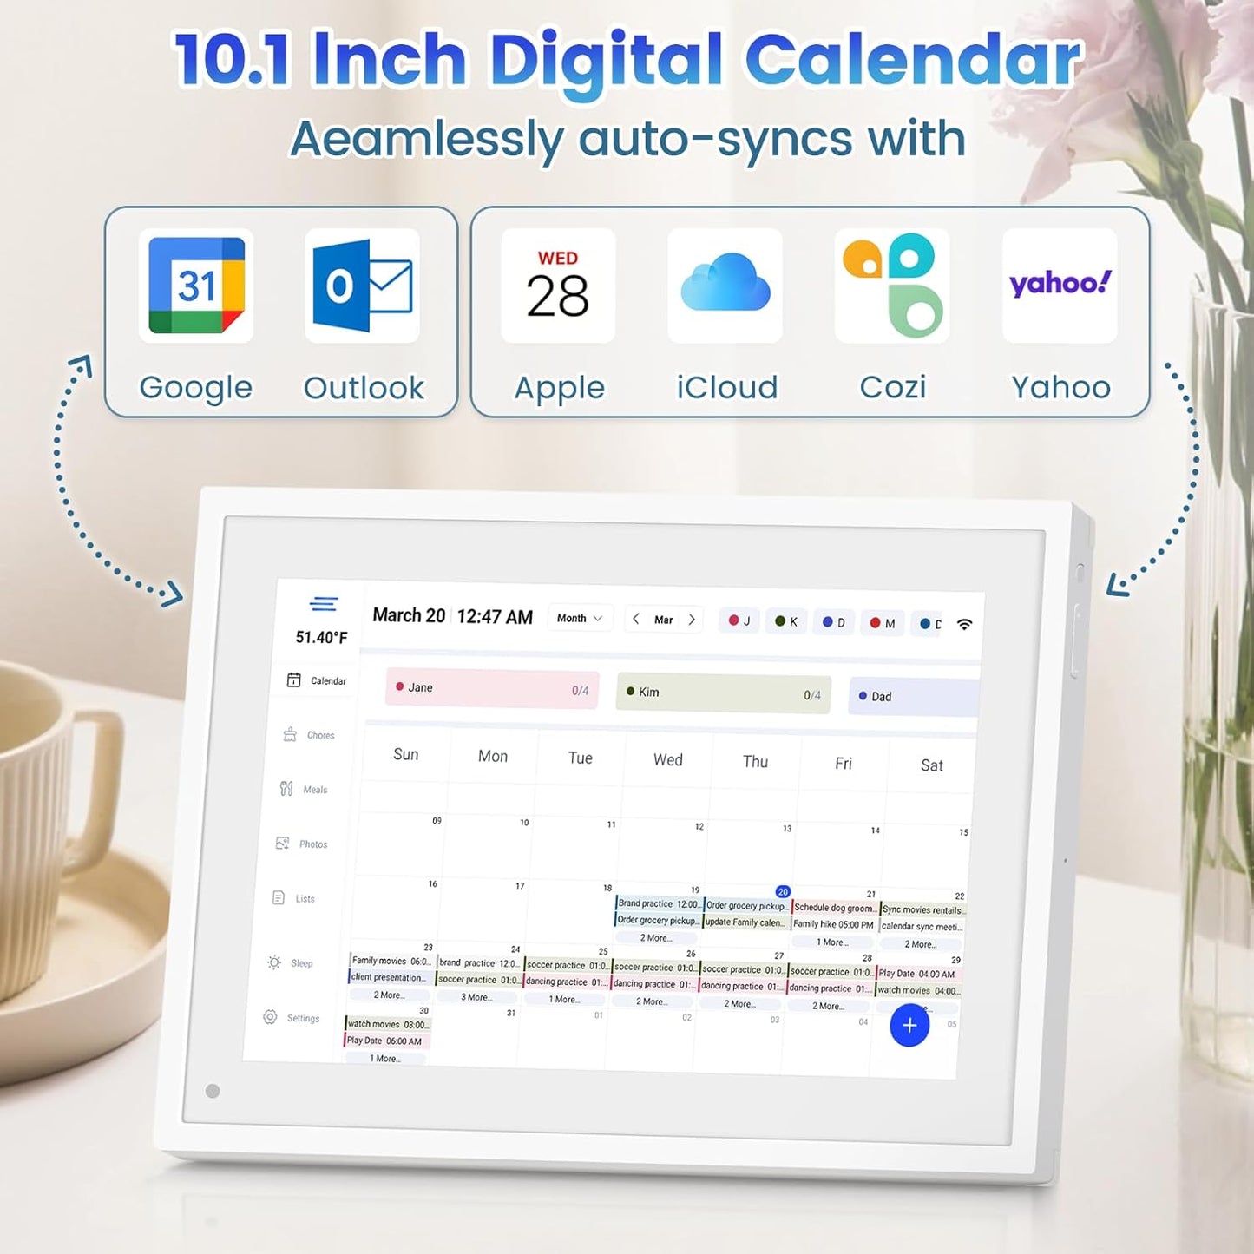Open the Month view dropdown

point(581,618)
